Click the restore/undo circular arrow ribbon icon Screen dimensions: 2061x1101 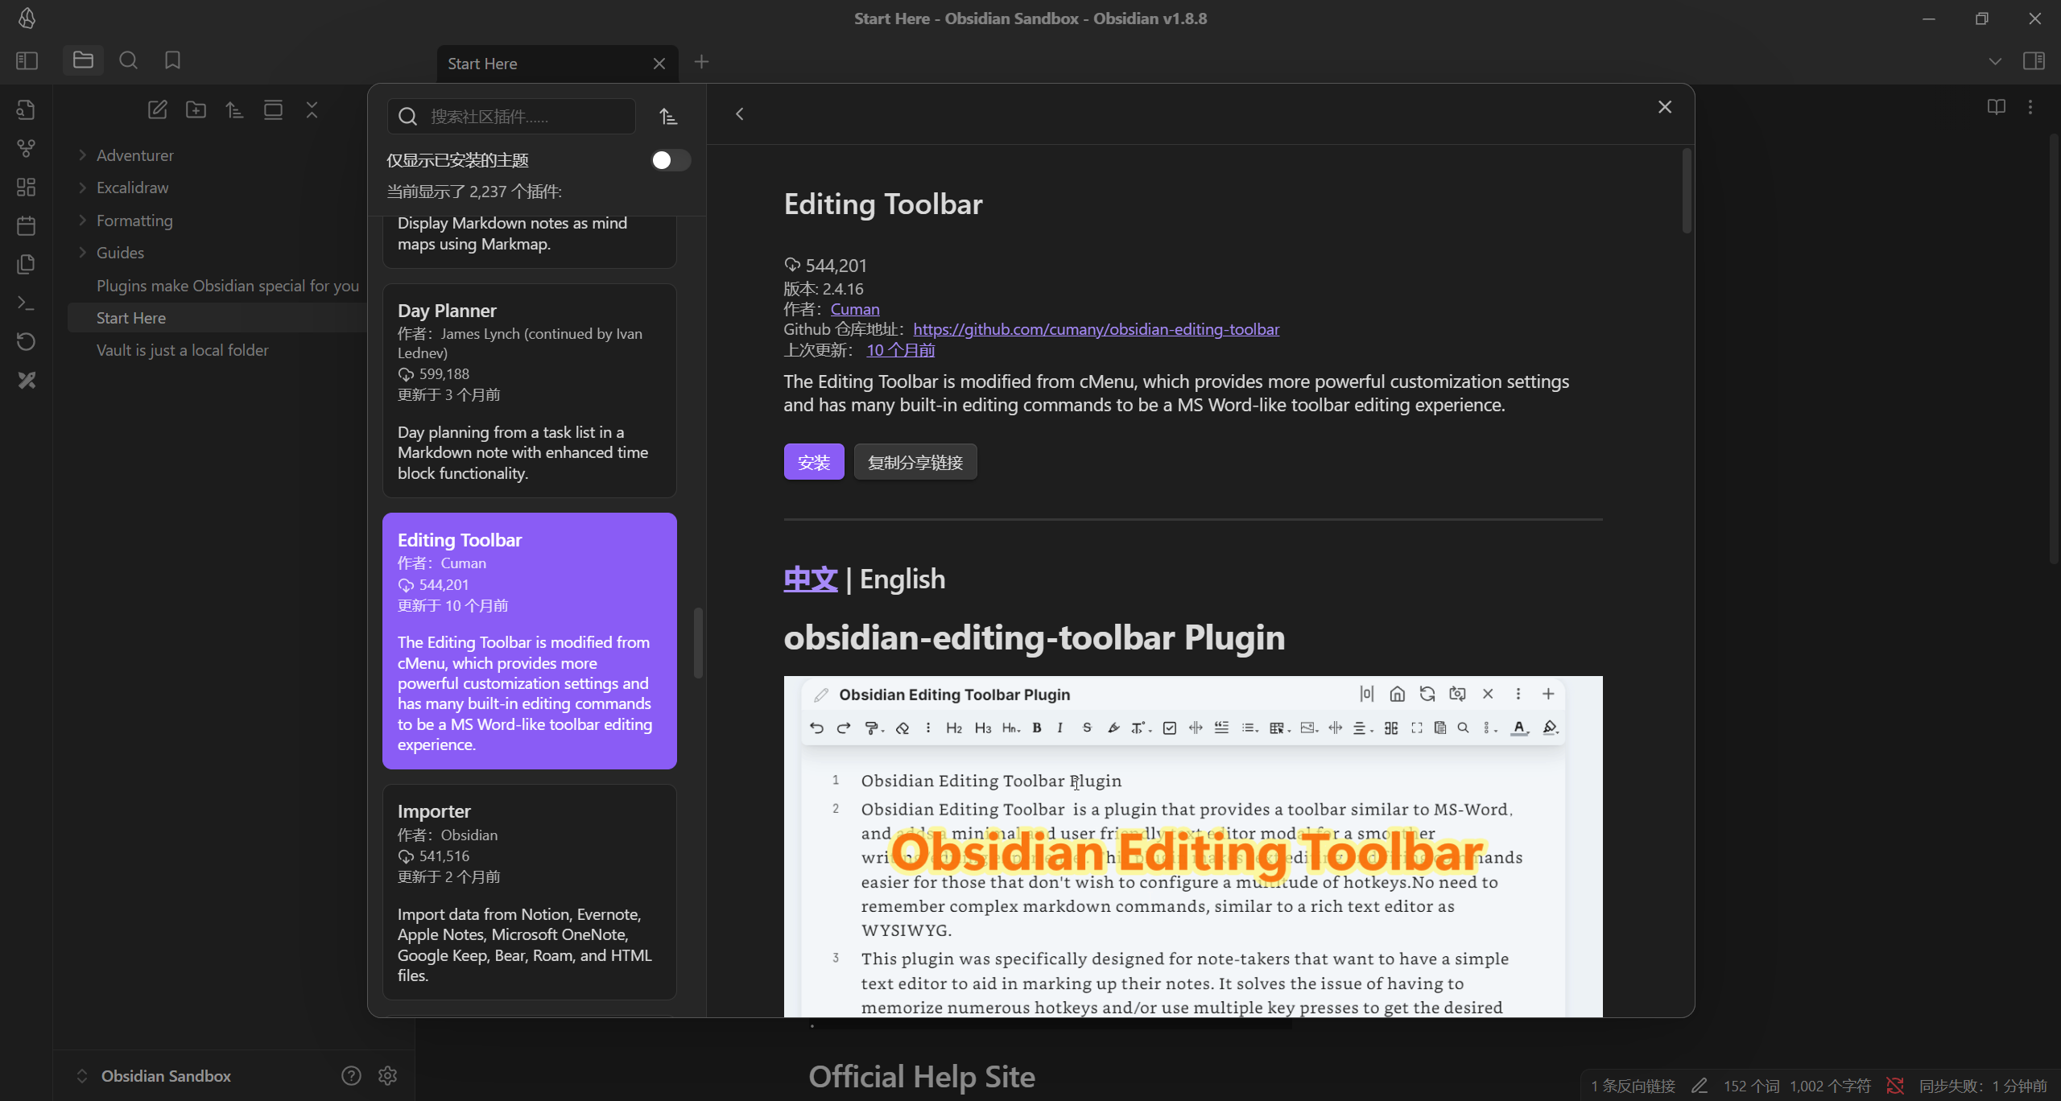pyautogui.click(x=26, y=342)
